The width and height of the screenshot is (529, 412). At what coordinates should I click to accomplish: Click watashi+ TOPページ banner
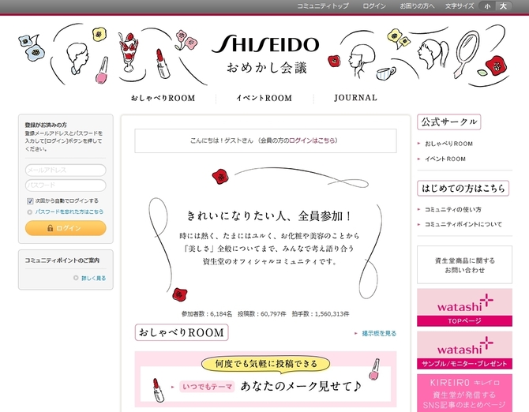pos(464,308)
